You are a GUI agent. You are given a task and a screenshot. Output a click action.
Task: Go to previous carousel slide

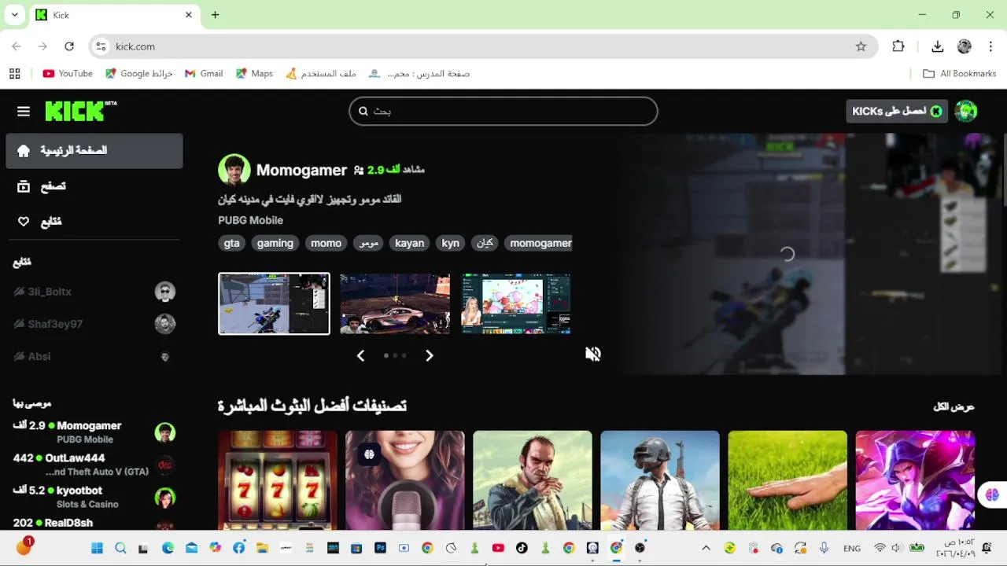(360, 355)
